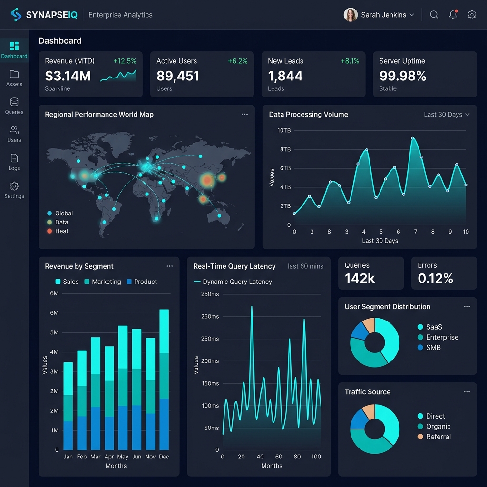Open Assets folder icon in sidebar
The image size is (487, 487).
[14, 74]
